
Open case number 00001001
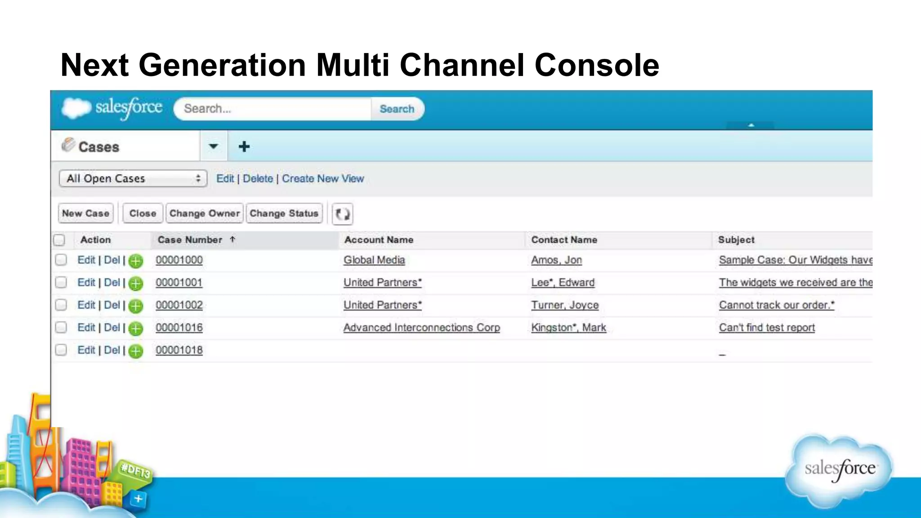pyautogui.click(x=179, y=282)
